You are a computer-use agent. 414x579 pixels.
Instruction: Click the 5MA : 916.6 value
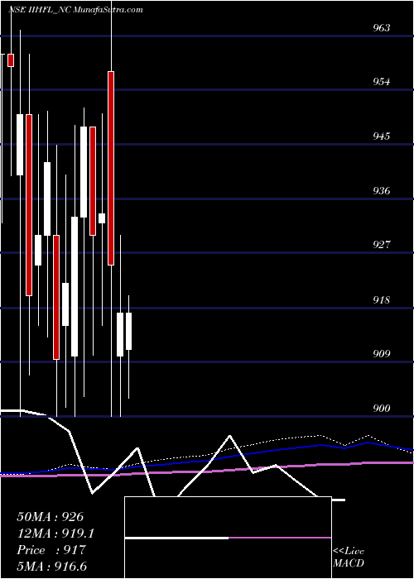click(52, 567)
